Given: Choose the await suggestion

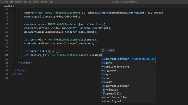Looking at the screenshot, I should pos(128,82).
